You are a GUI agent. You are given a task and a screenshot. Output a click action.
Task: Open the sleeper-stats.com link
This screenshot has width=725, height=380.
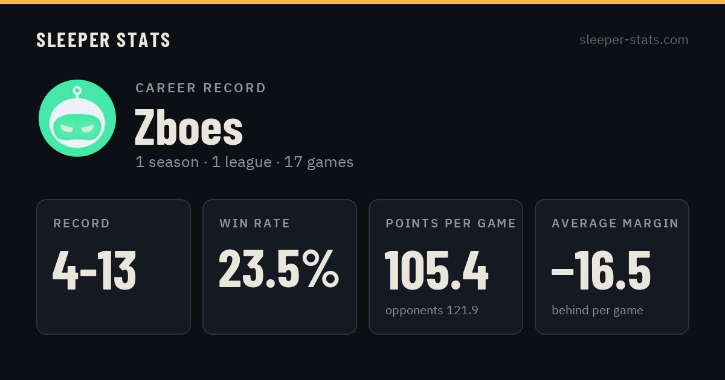pos(634,40)
